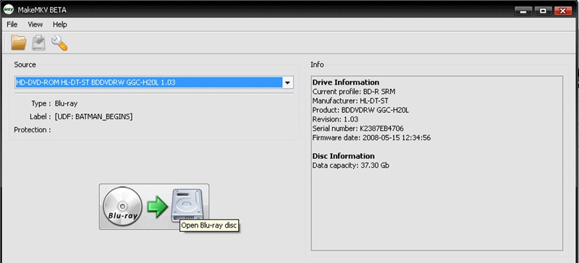Image resolution: width=579 pixels, height=263 pixels.
Task: Click Product: BDDVDRW GGC-H20L line
Action: pos(360,110)
